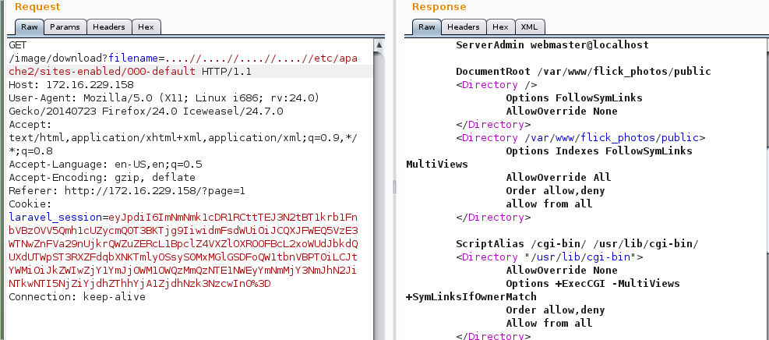The image size is (769, 340).
Task: Switch to the Request Hex tab
Action: point(146,27)
